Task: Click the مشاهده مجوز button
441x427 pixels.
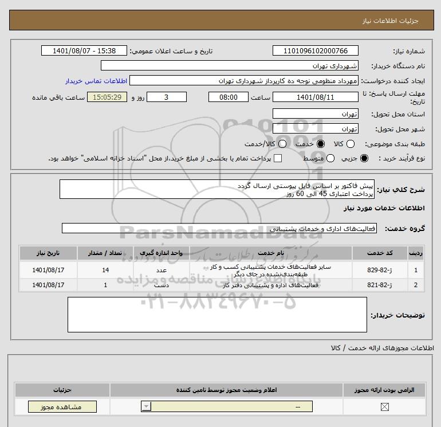Action: [62, 407]
